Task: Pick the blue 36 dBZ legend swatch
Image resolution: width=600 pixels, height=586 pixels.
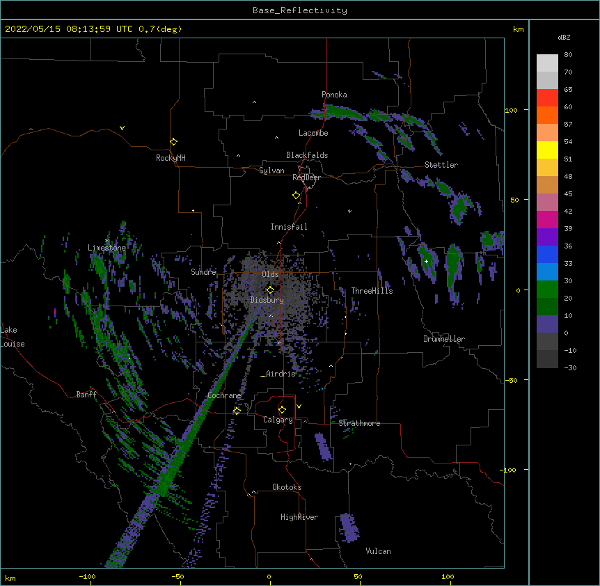Action: pyautogui.click(x=547, y=254)
